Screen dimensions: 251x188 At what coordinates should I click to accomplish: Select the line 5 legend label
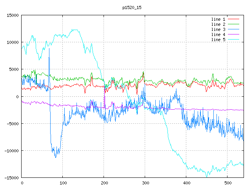[x=218, y=40]
